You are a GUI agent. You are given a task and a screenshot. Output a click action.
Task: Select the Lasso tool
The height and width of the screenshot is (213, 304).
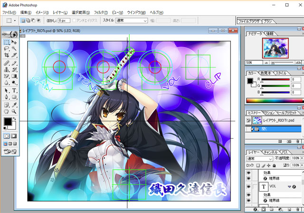tap(7, 48)
